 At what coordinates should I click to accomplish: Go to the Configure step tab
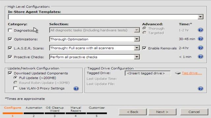pos(13,108)
